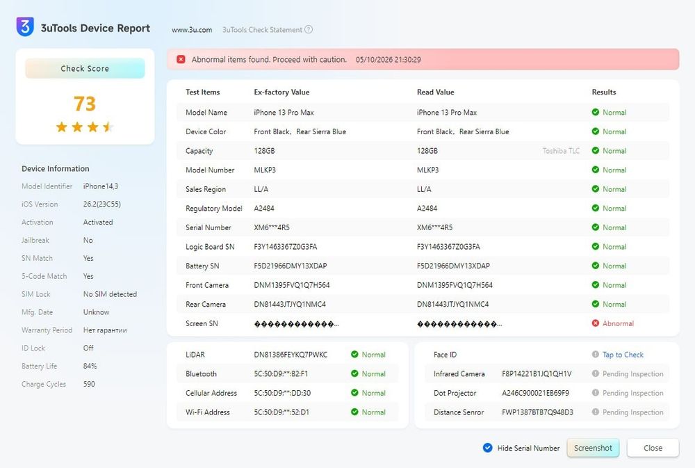The width and height of the screenshot is (695, 468).
Task: Click the green check icon for Device Color
Action: (x=596, y=131)
